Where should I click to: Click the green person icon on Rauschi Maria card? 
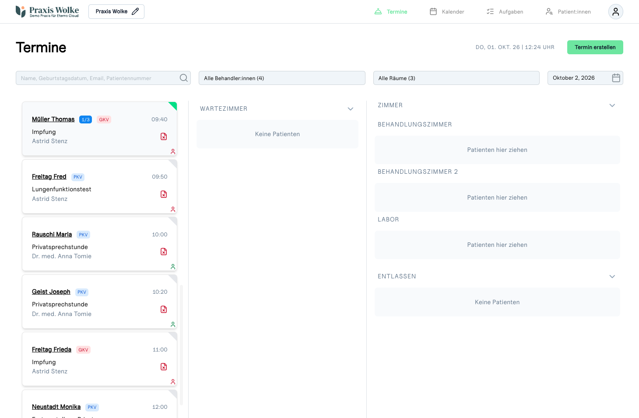173,267
